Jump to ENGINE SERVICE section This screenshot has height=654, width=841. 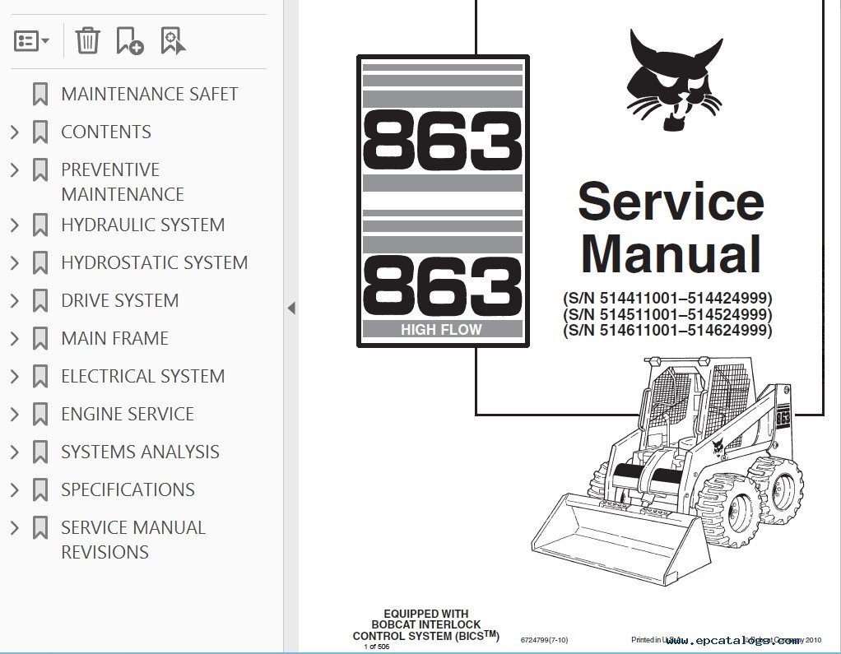(x=128, y=415)
